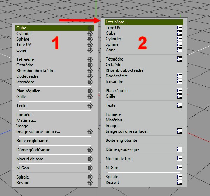
Task: Open list-options icon for Image sur une surface
Action: click(180, 131)
